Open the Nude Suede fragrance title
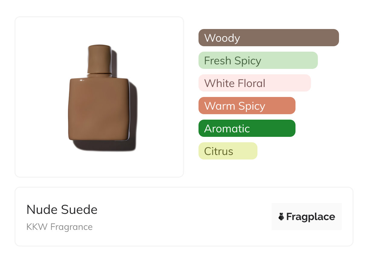 click(x=62, y=210)
